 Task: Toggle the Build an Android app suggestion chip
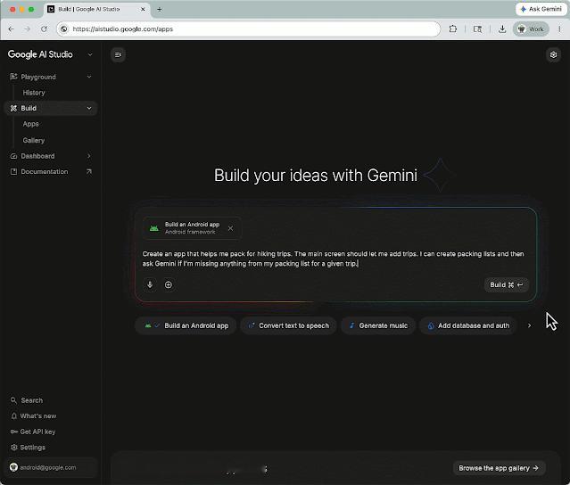point(186,325)
